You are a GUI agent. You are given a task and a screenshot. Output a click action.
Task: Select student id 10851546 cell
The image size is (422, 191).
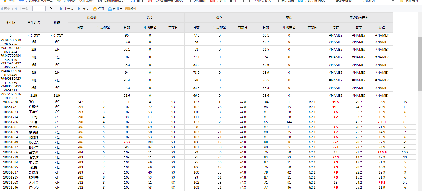[11, 188]
